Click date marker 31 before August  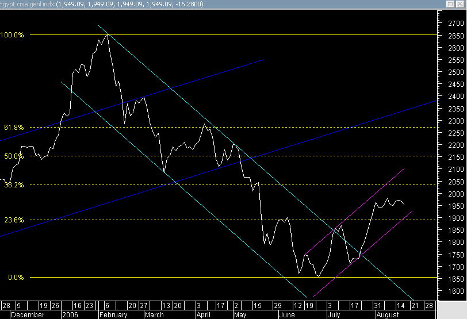377,306
